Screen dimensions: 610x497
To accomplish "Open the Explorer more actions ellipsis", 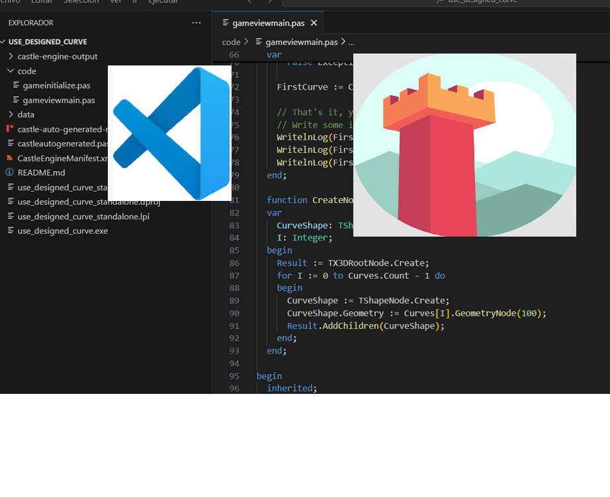I will pyautogui.click(x=196, y=23).
